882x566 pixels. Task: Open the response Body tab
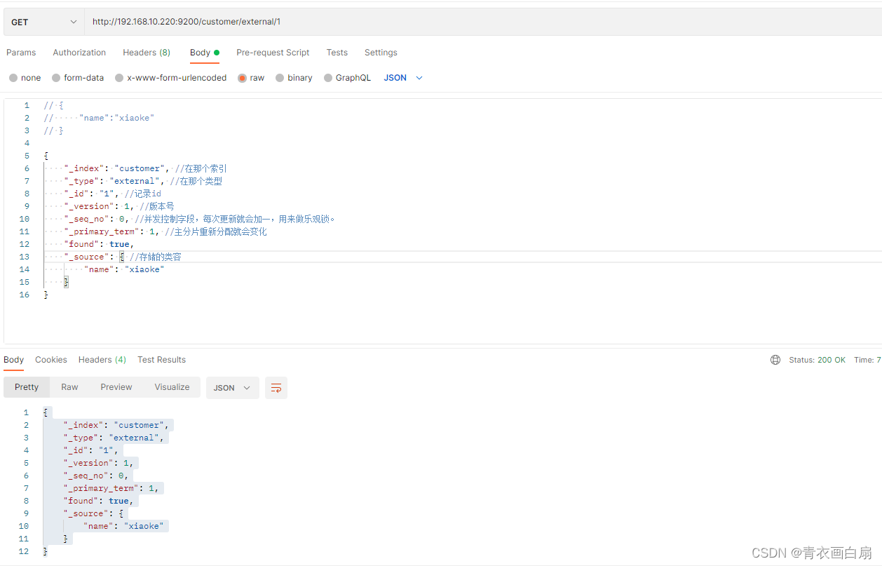tap(13, 360)
